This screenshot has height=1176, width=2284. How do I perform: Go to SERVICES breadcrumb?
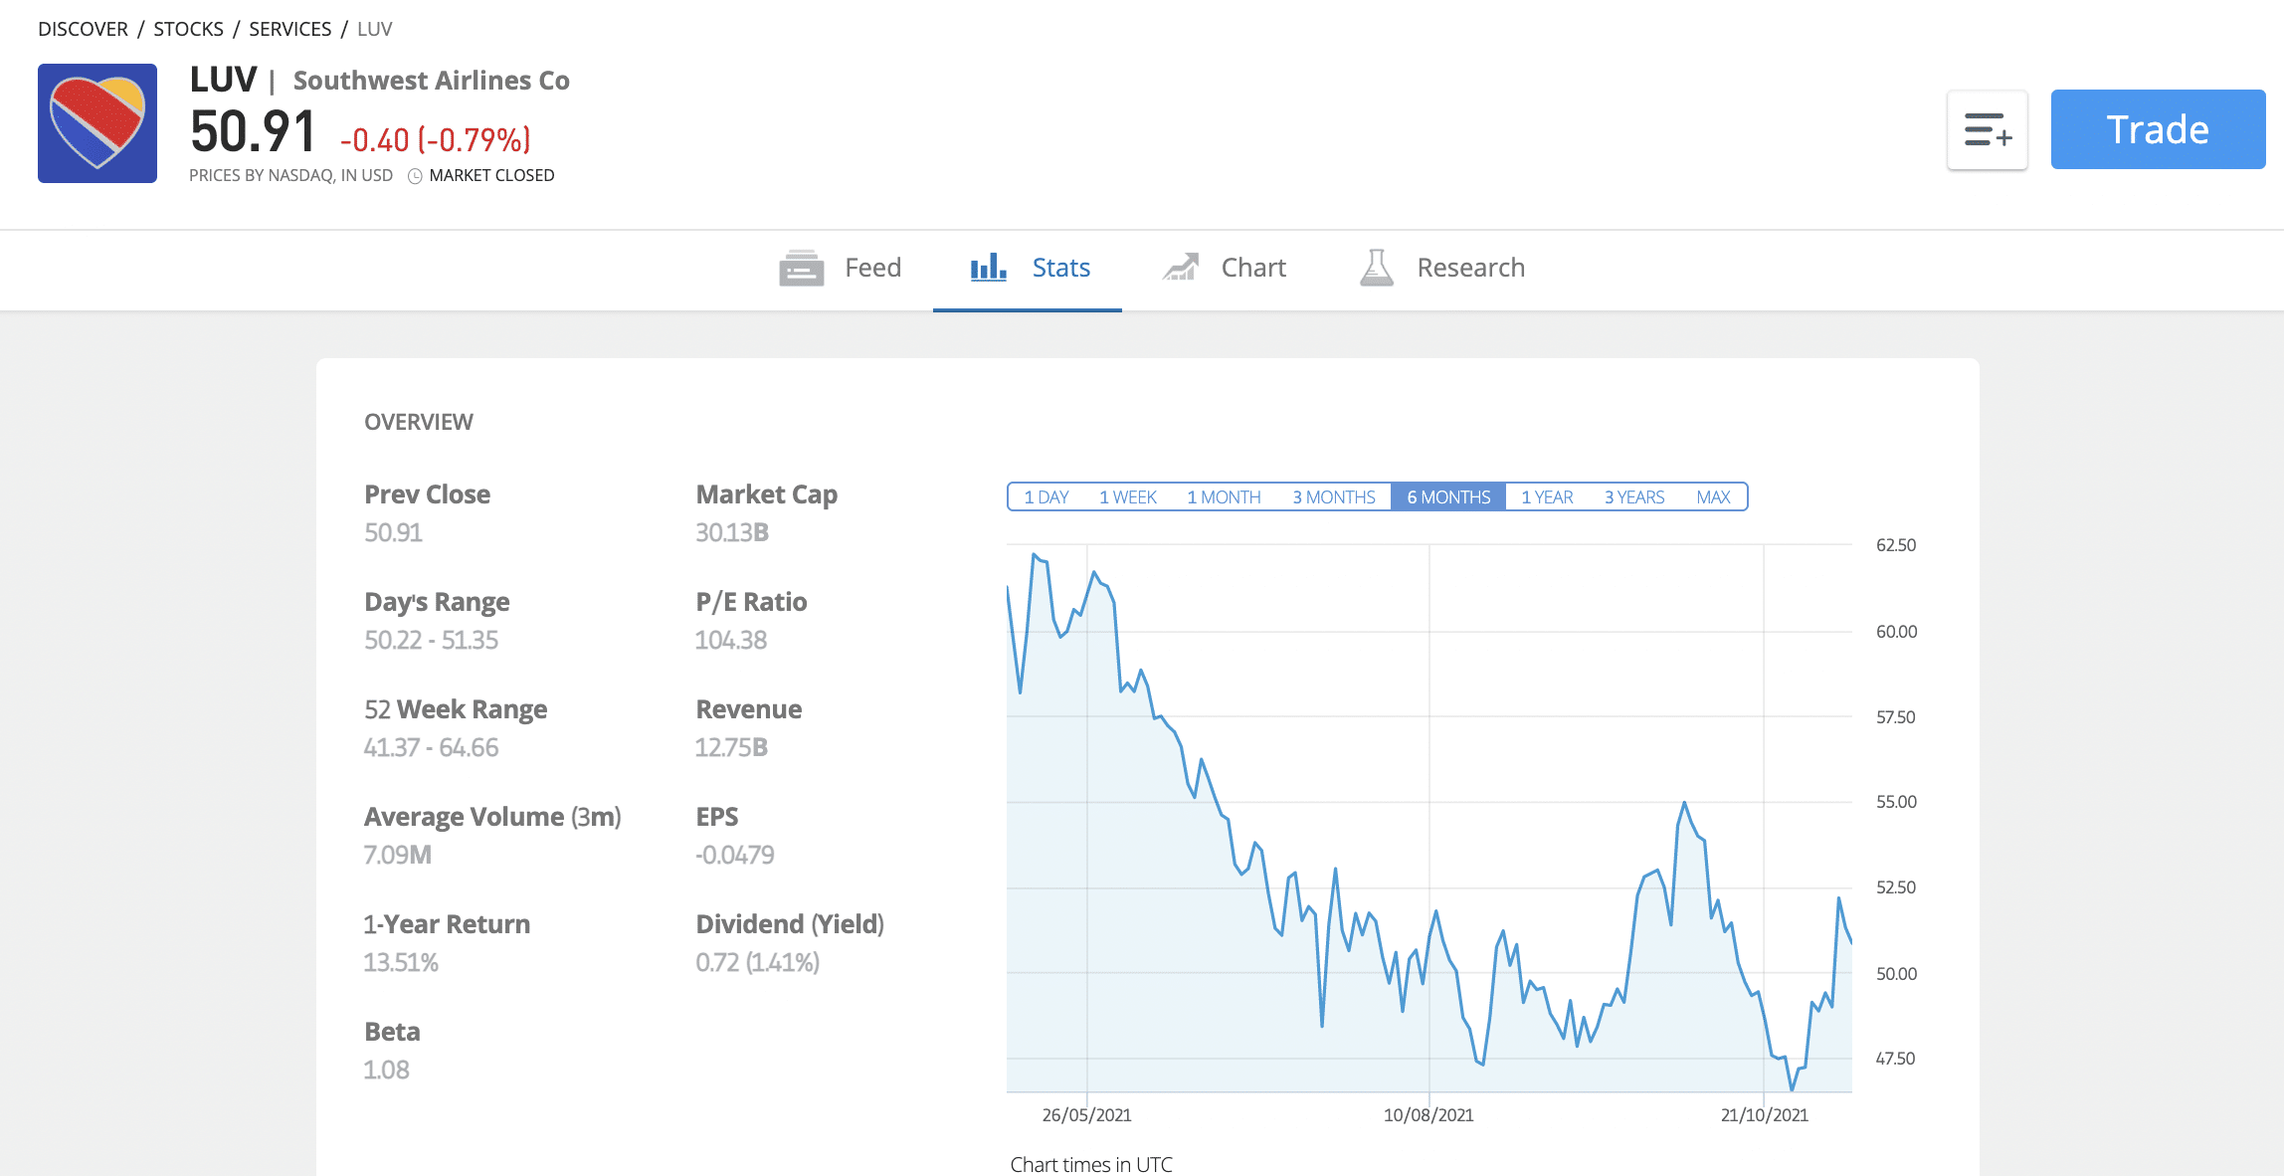289,29
